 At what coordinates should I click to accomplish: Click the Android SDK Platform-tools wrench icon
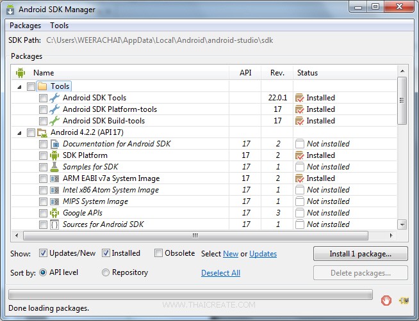(x=54, y=109)
